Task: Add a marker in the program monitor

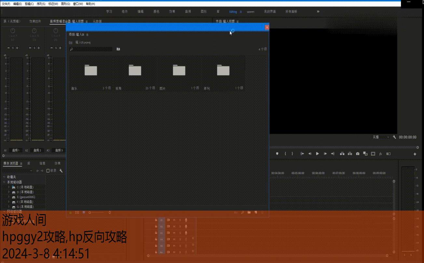Action: pos(277,154)
